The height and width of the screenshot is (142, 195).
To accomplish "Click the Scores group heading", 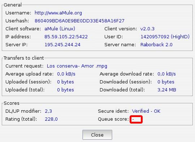I will [12, 103].
